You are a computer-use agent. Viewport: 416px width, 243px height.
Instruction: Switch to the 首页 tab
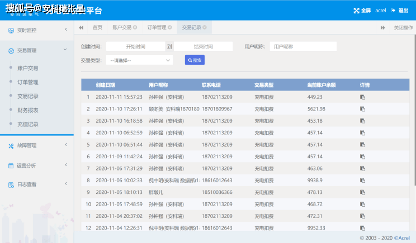pos(97,27)
